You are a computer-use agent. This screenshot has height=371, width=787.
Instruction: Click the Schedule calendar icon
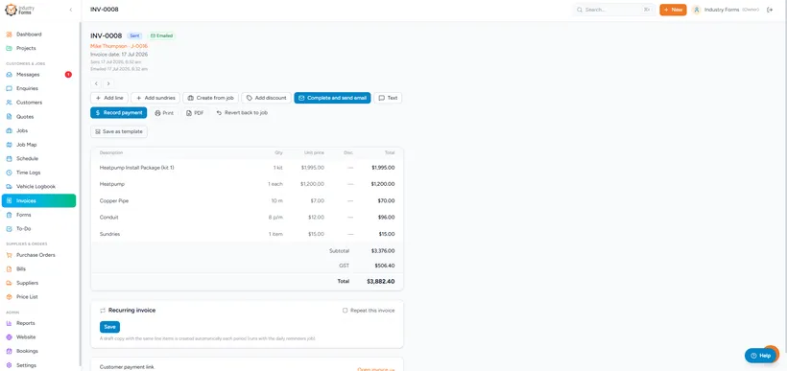9,158
